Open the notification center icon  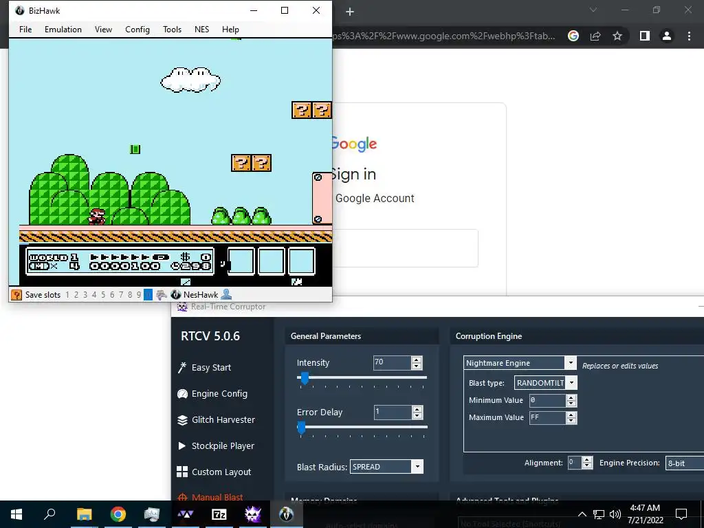coord(681,514)
